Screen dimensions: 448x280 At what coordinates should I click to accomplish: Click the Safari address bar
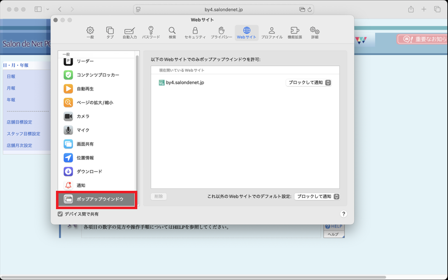tap(223, 9)
